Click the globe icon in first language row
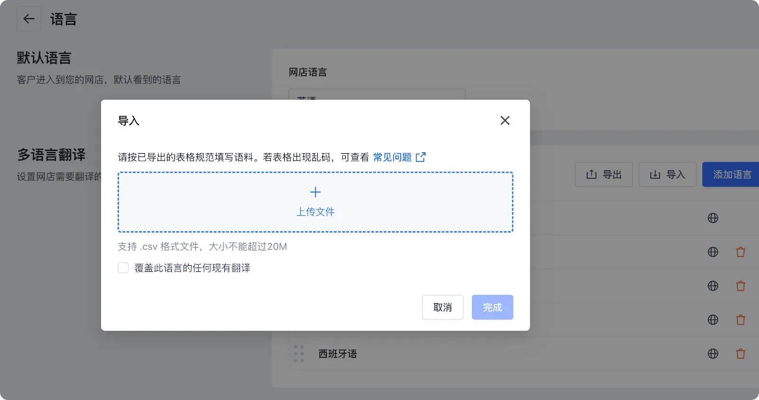Viewport: 759px width, 400px height. (713, 218)
